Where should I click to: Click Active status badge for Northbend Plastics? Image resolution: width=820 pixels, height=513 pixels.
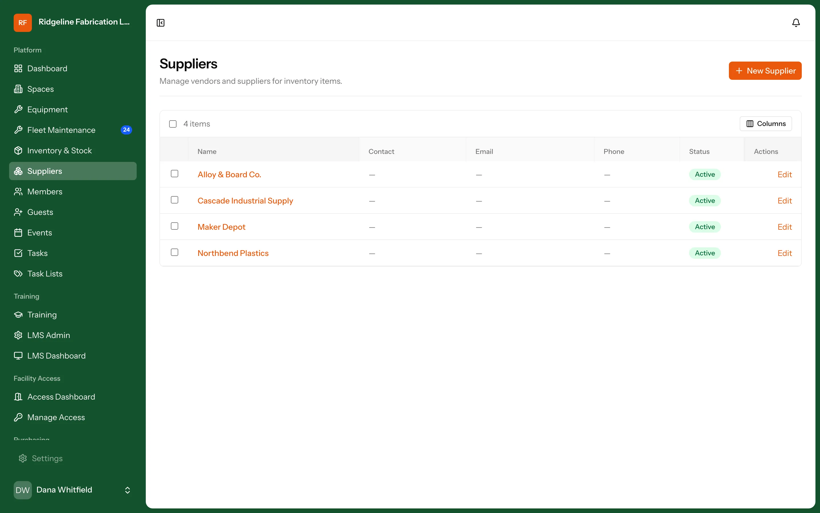click(705, 253)
